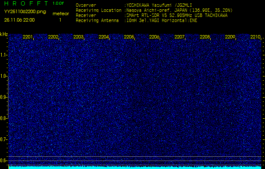
Task: Click the meteor count value 1
Action: (60, 19)
